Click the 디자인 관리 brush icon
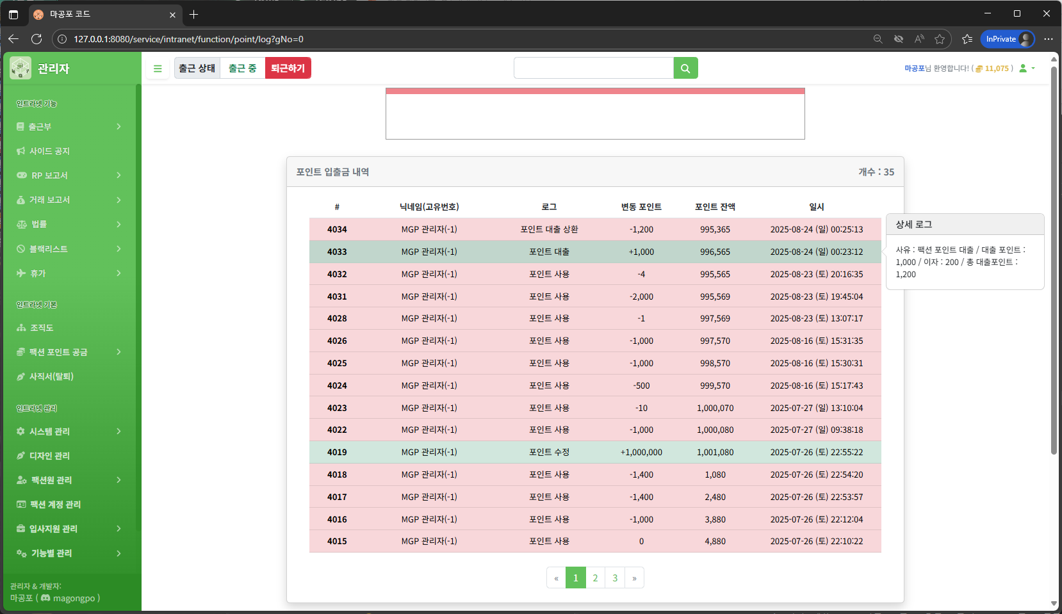Screen dimensions: 1062x614 tap(20, 456)
